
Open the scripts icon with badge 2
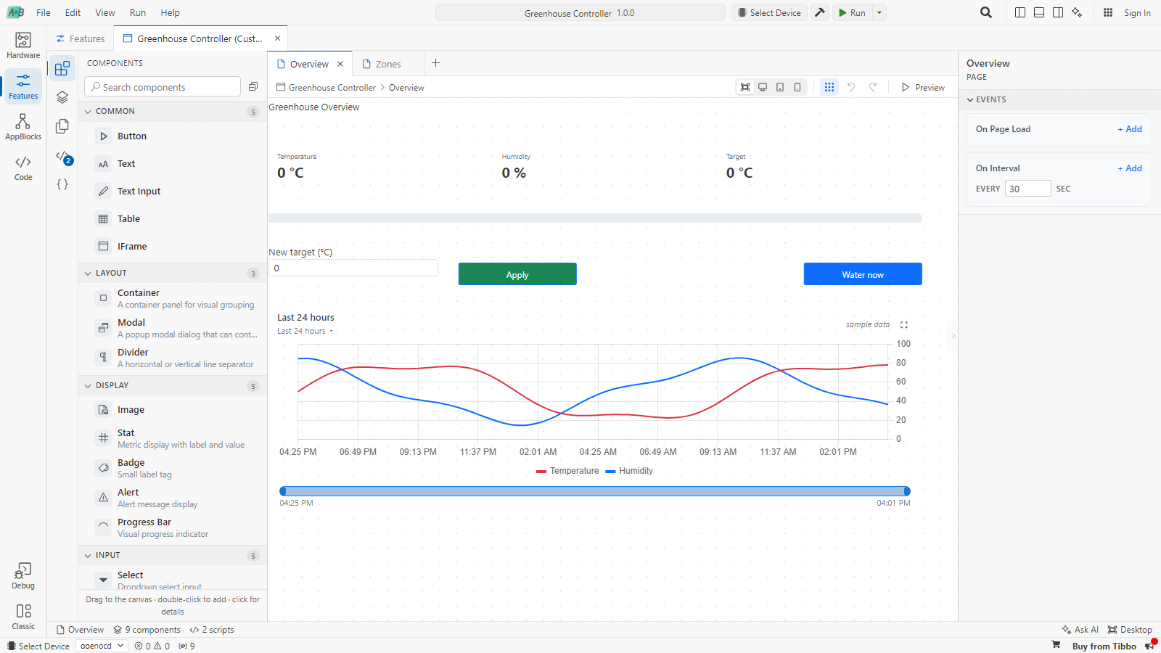(x=63, y=156)
